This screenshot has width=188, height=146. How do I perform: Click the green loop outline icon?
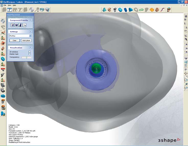point(141,10)
